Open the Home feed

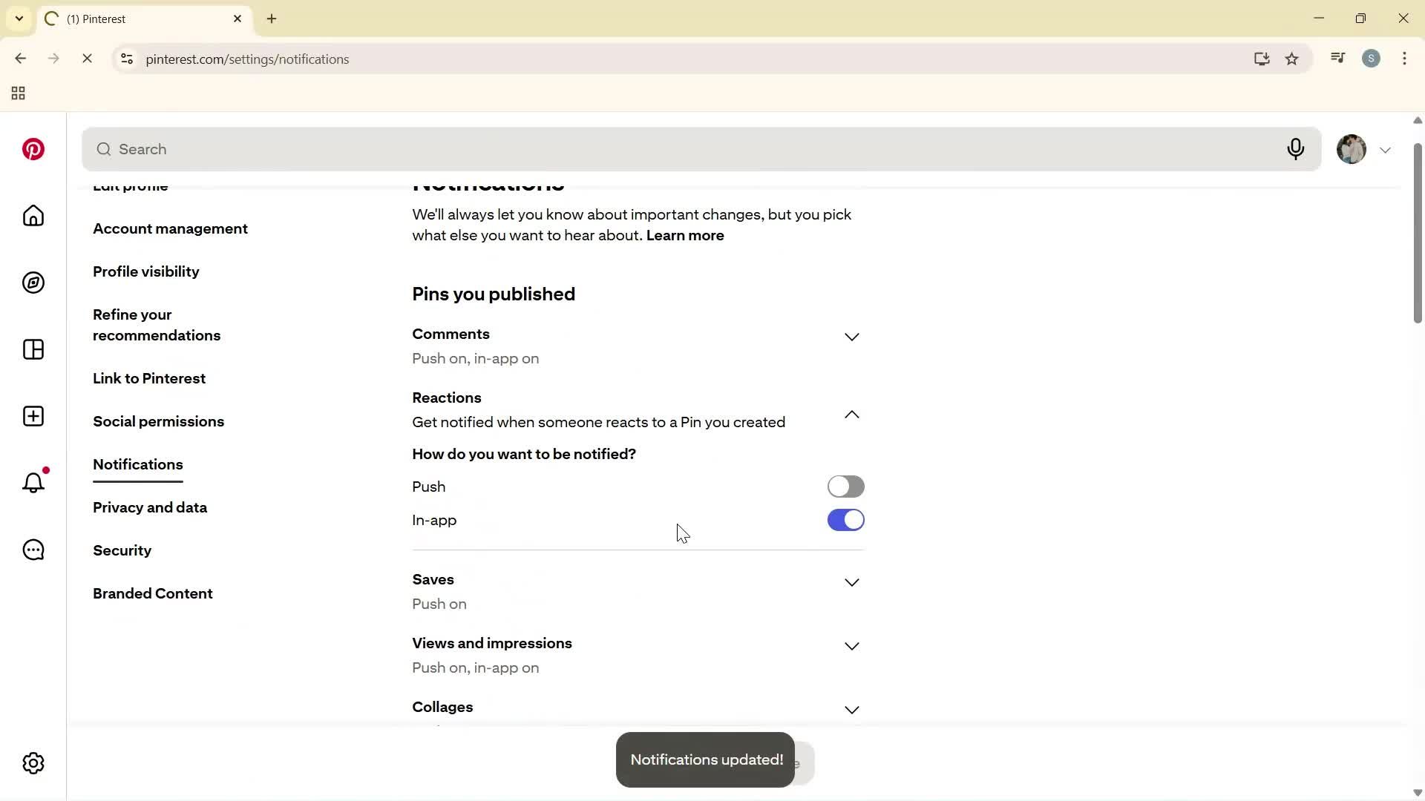33,216
